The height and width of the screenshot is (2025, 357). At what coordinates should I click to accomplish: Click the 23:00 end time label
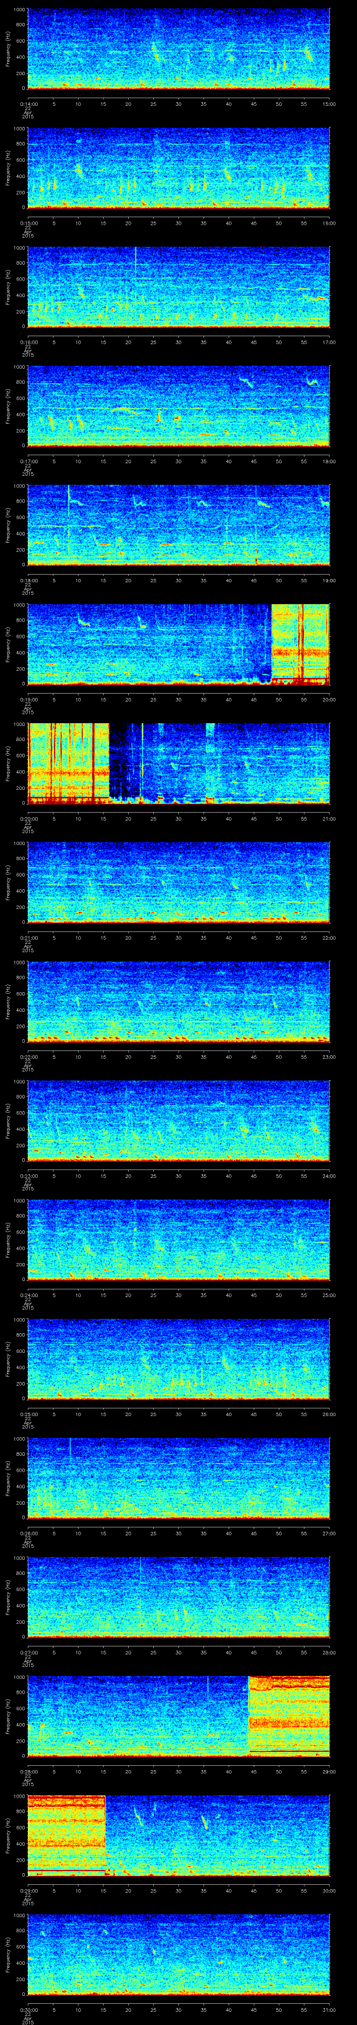(x=329, y=1056)
